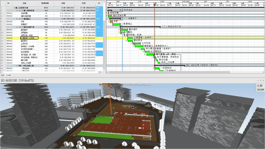265x149 pixels.
Task: Click the blue (39) cell in row 1
Action: coord(99,8)
